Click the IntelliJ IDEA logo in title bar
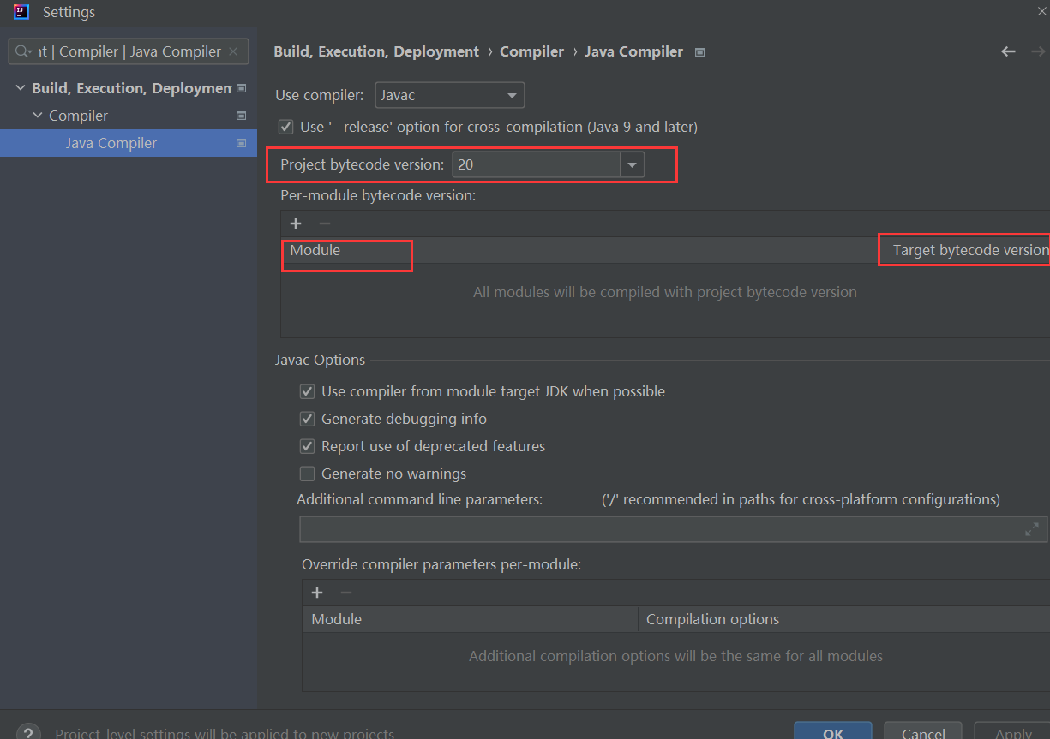 (21, 12)
